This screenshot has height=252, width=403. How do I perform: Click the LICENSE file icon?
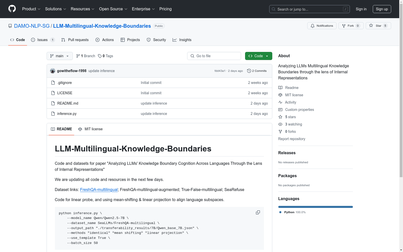pyautogui.click(x=53, y=93)
